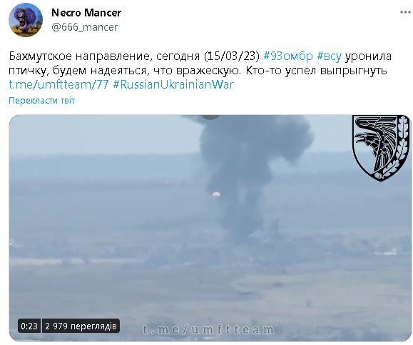Click the tweet text mentioning Бахмутское направление
413x345 pixels.
[200, 71]
